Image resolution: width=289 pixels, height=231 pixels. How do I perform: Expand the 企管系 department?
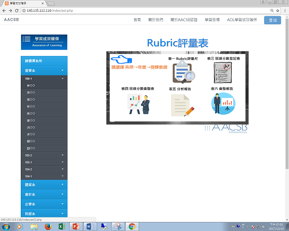click(44, 204)
